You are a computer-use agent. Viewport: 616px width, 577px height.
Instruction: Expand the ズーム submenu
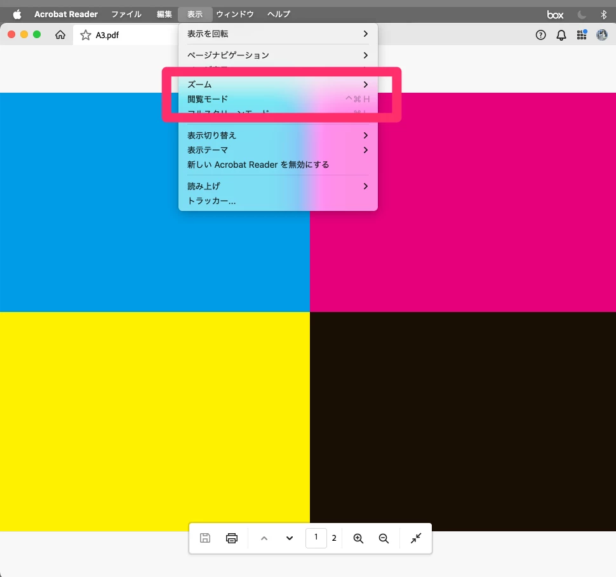pos(278,85)
